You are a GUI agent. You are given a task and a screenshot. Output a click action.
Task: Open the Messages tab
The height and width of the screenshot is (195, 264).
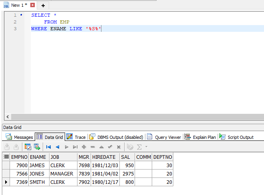[19, 137]
